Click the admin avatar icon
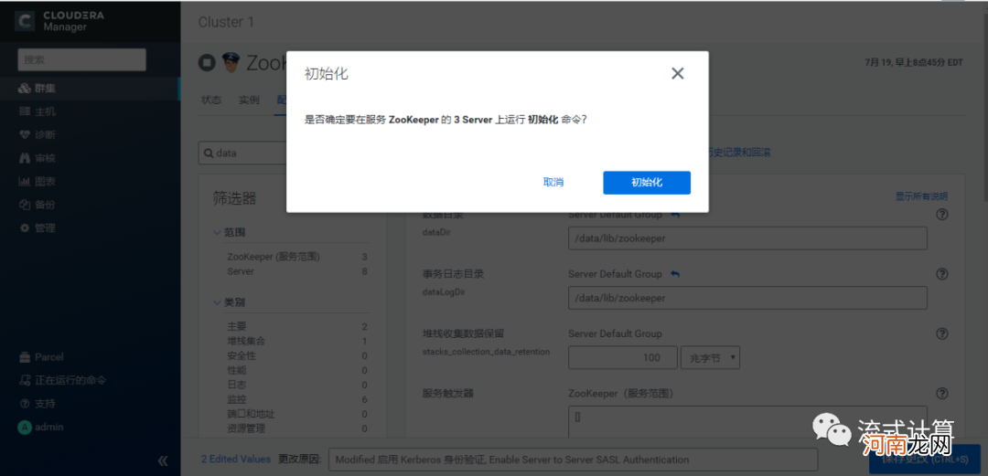Image resolution: width=988 pixels, height=476 pixels. point(25,427)
